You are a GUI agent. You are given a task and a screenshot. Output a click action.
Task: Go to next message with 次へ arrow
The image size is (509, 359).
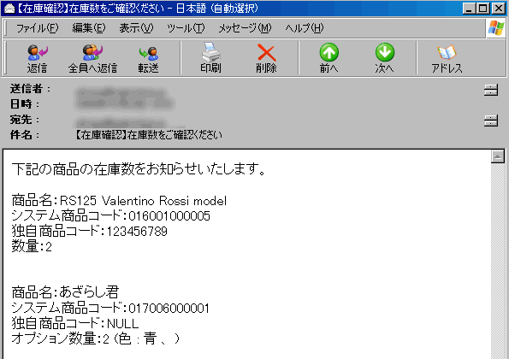(x=385, y=58)
